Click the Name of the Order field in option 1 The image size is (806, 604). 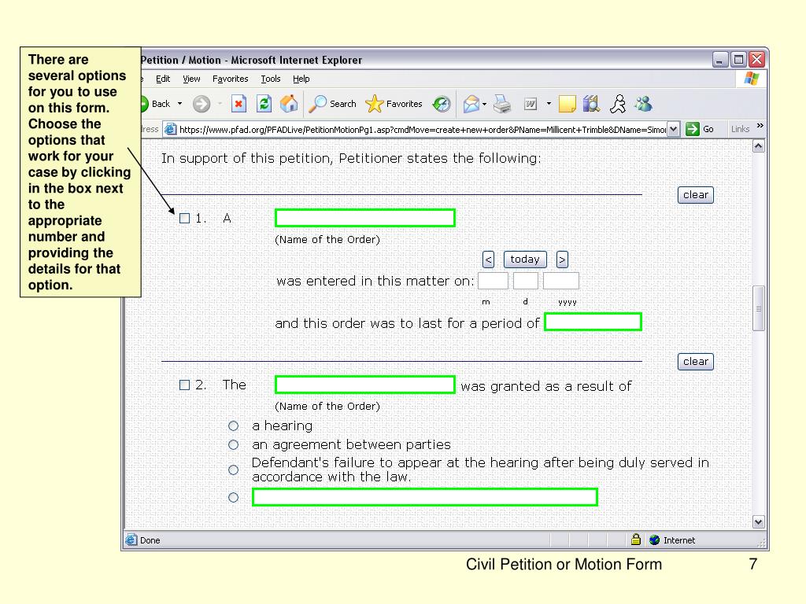(365, 218)
